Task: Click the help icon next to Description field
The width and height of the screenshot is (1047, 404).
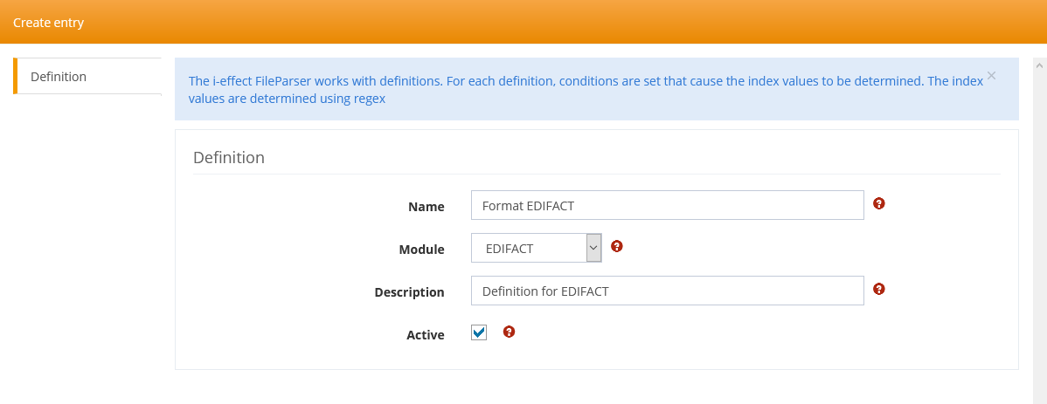Action: (x=879, y=289)
